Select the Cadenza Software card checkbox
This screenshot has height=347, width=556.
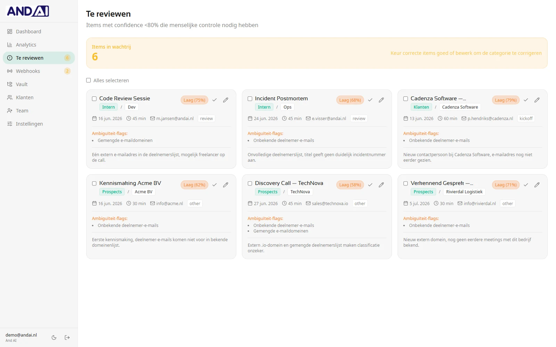pyautogui.click(x=406, y=99)
